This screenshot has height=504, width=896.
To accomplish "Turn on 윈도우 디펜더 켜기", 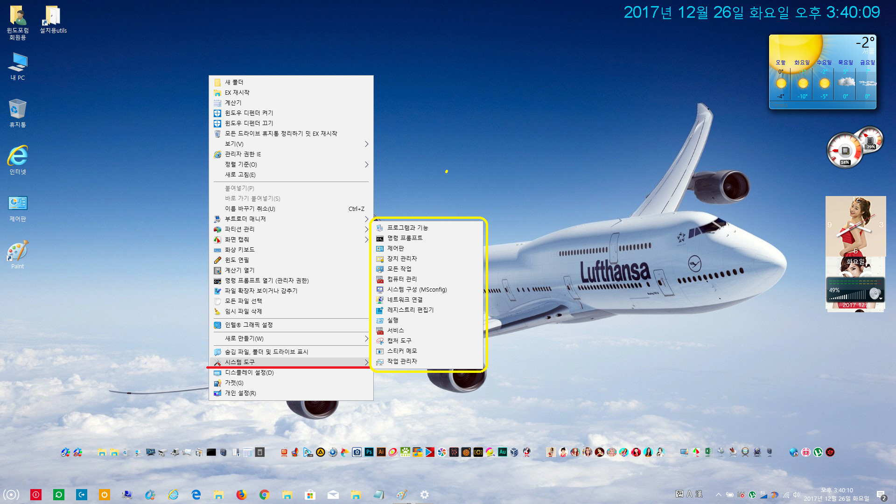I will click(x=291, y=113).
